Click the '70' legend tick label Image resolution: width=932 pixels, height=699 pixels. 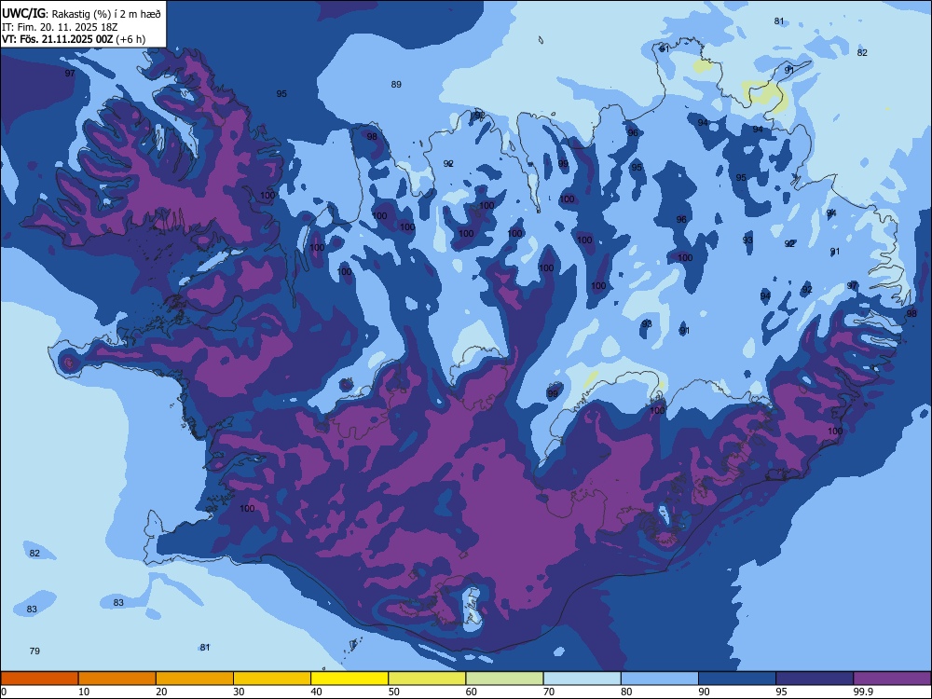click(x=549, y=692)
